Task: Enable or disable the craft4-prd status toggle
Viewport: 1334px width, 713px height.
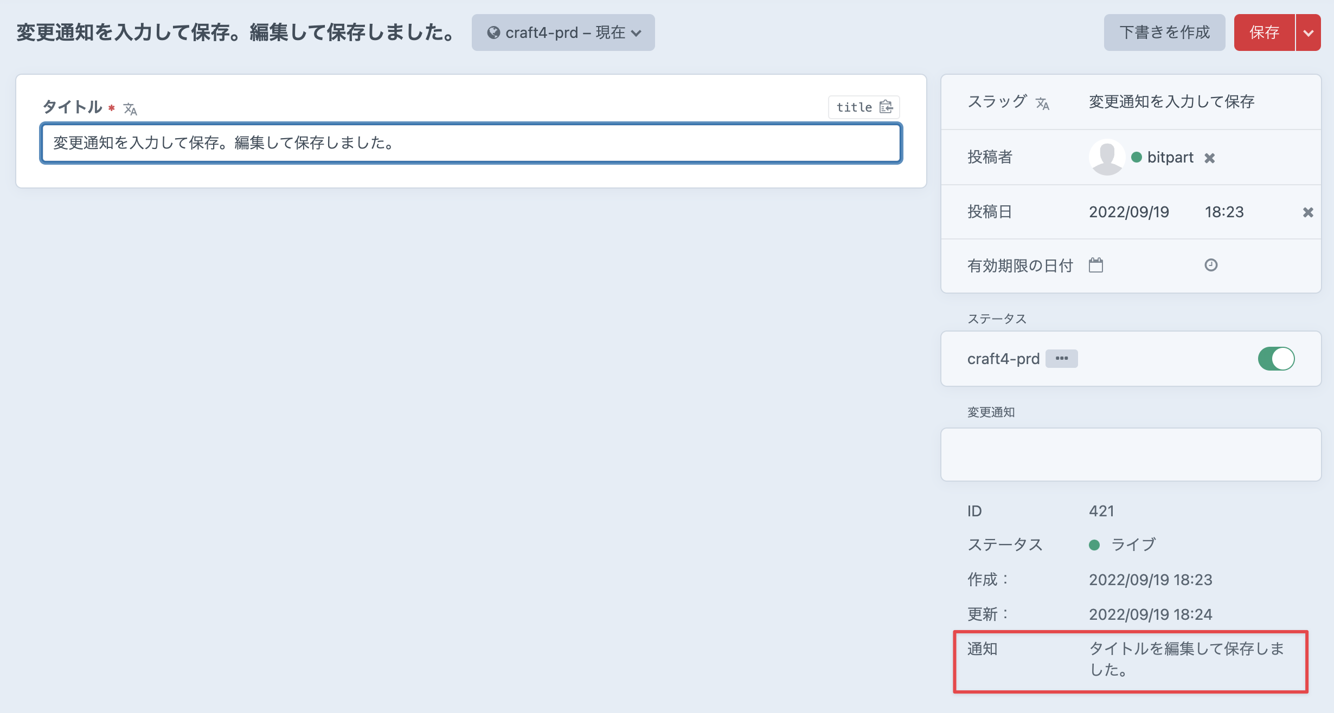Action: point(1277,358)
